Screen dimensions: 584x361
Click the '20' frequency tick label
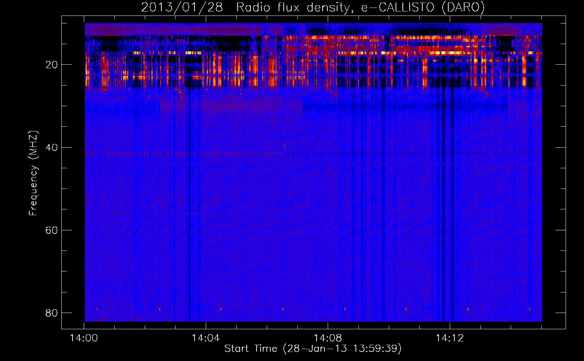52,65
